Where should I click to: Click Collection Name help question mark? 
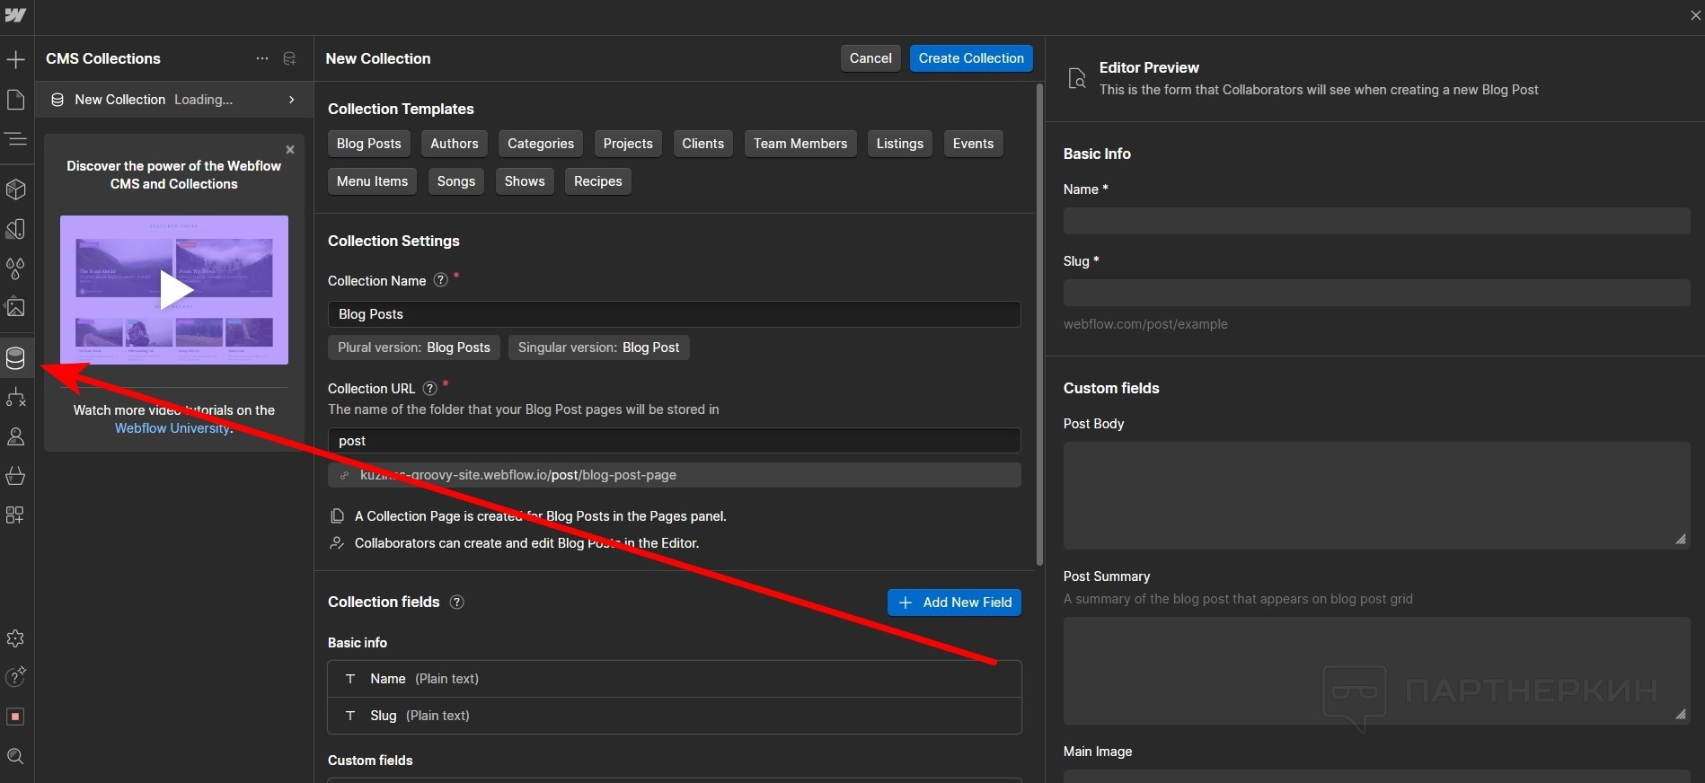pyautogui.click(x=440, y=280)
